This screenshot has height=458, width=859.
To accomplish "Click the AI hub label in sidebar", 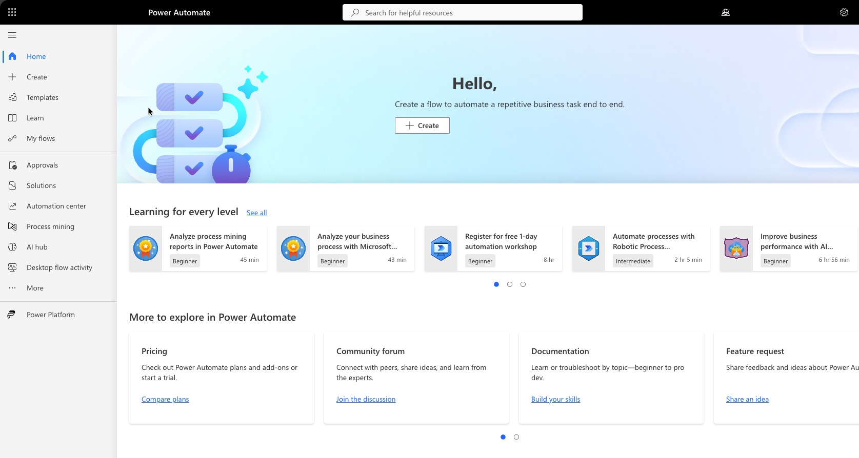I will click(x=37, y=247).
